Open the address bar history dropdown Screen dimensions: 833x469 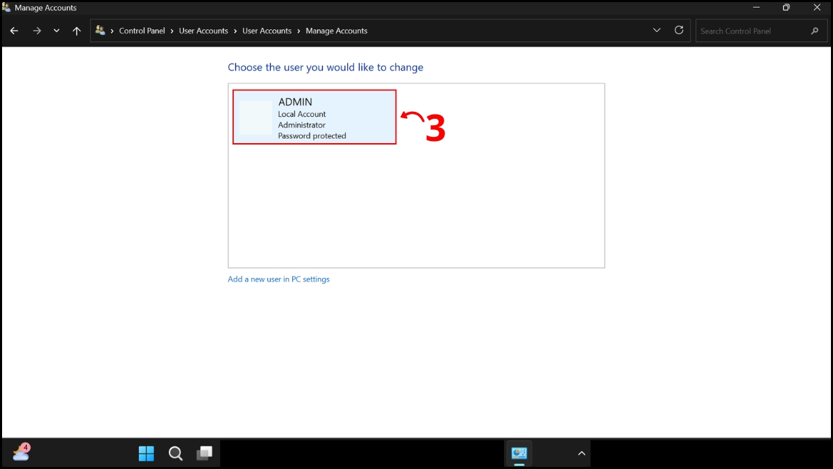[x=656, y=31]
